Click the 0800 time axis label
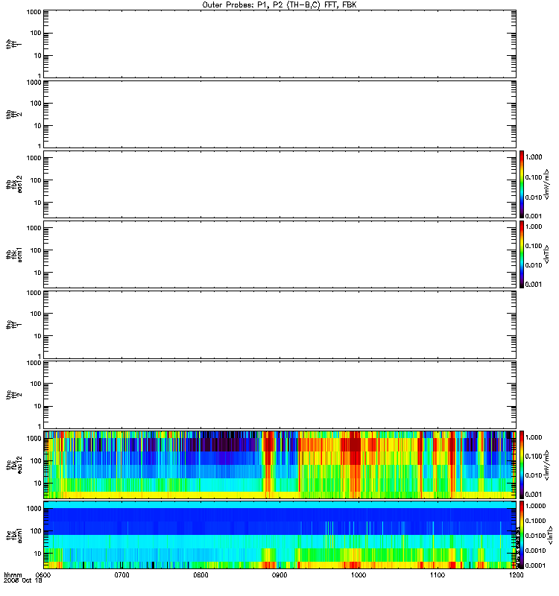Screen dimensions: 559x596 click(200, 575)
